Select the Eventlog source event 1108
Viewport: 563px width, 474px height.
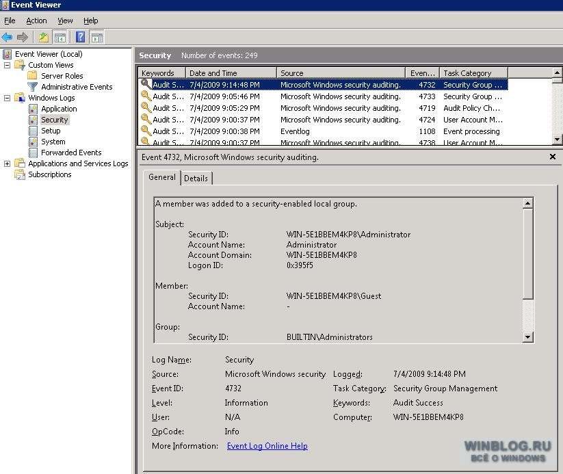click(323, 131)
